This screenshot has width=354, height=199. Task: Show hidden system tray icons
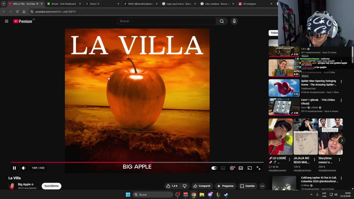tap(311, 195)
